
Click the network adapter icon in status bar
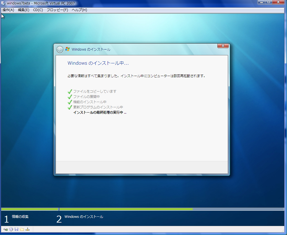coord(27,229)
